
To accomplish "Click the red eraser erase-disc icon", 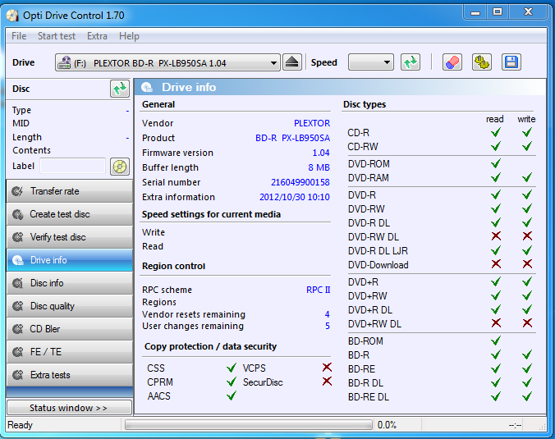I will click(452, 62).
